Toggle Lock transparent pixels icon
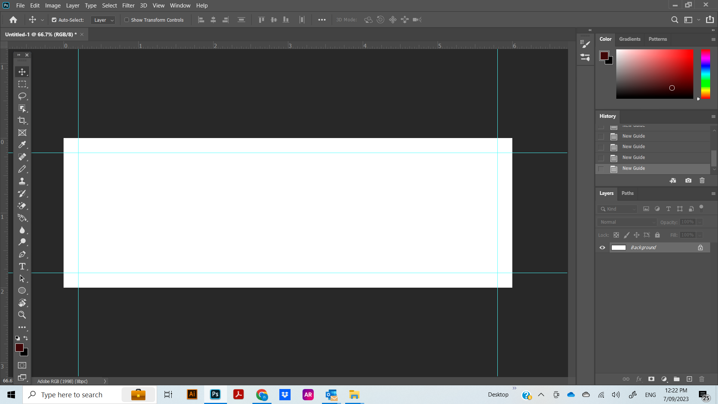The image size is (718, 404). pyautogui.click(x=616, y=235)
